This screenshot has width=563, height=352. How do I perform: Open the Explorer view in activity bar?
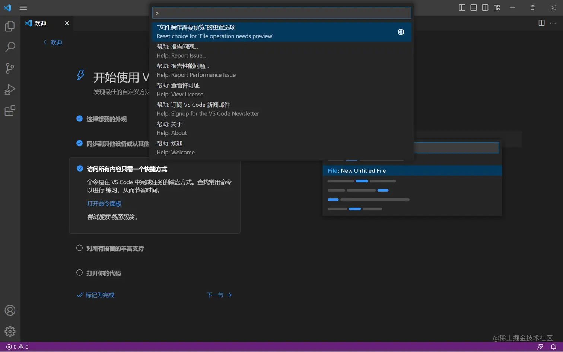pyautogui.click(x=10, y=26)
